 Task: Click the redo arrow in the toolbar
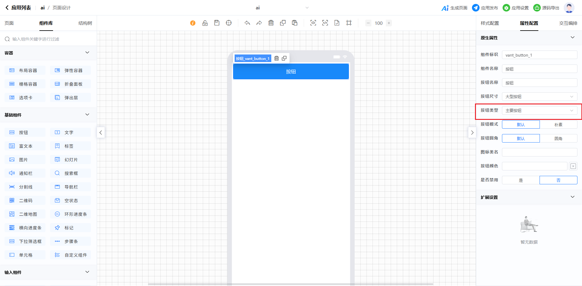point(259,23)
